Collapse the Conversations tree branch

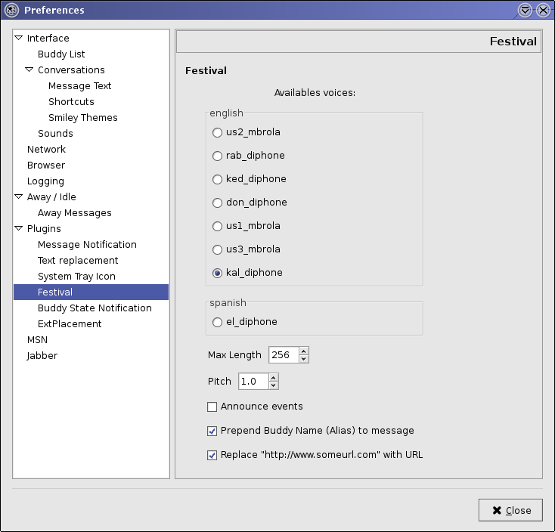[29, 70]
